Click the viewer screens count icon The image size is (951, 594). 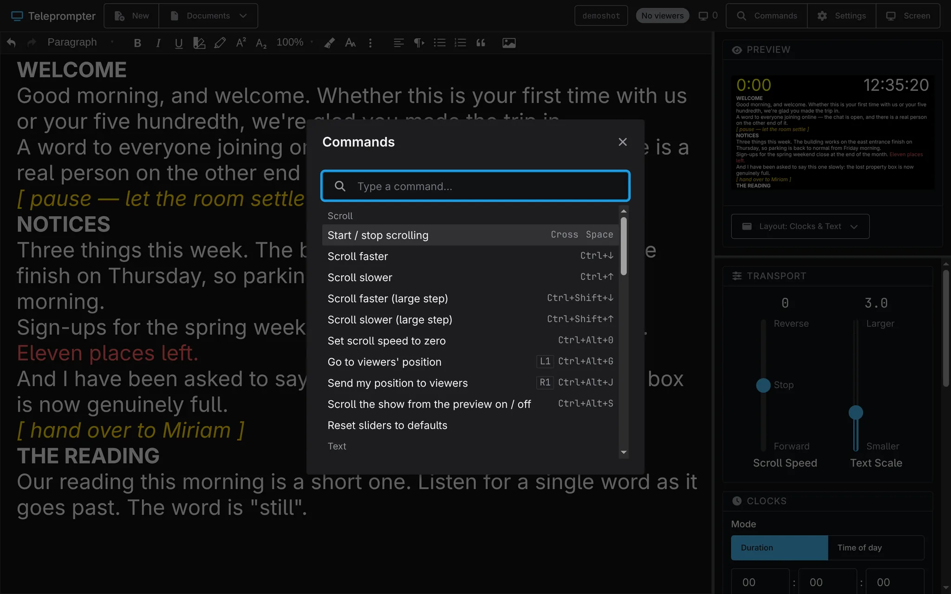pos(703,16)
